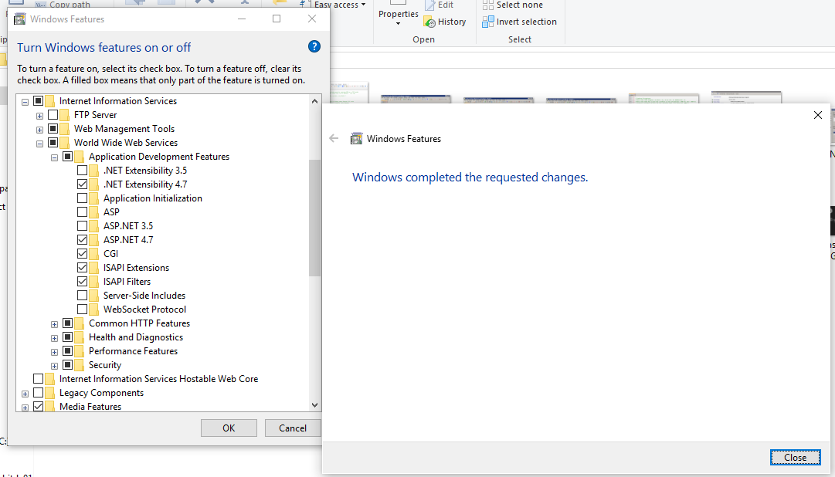Expand Media Features node

pyautogui.click(x=25, y=408)
